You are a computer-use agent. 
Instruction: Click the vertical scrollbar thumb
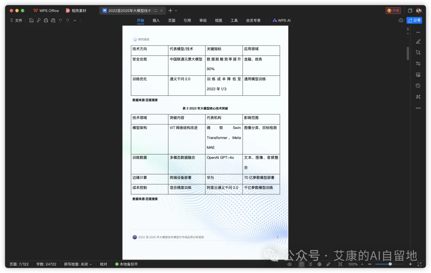(407, 53)
